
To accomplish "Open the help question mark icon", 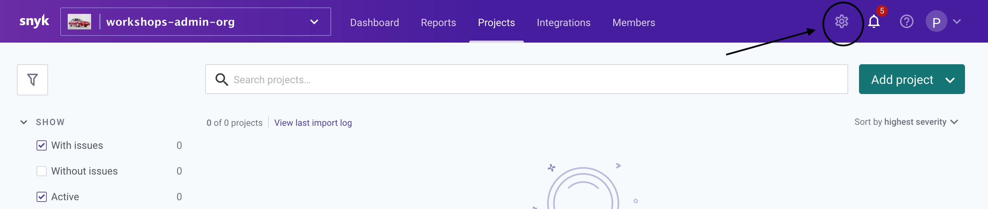I will tap(906, 21).
